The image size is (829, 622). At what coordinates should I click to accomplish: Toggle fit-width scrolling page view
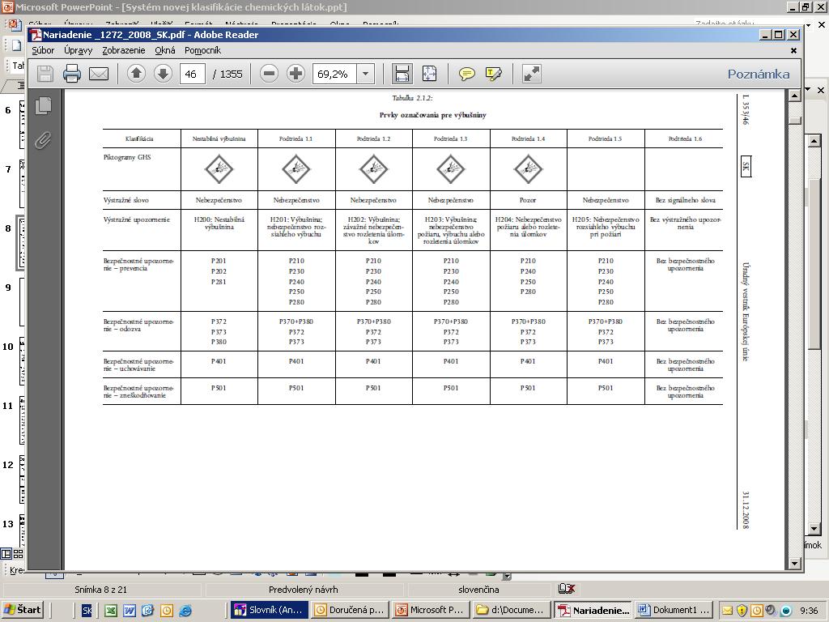point(402,74)
